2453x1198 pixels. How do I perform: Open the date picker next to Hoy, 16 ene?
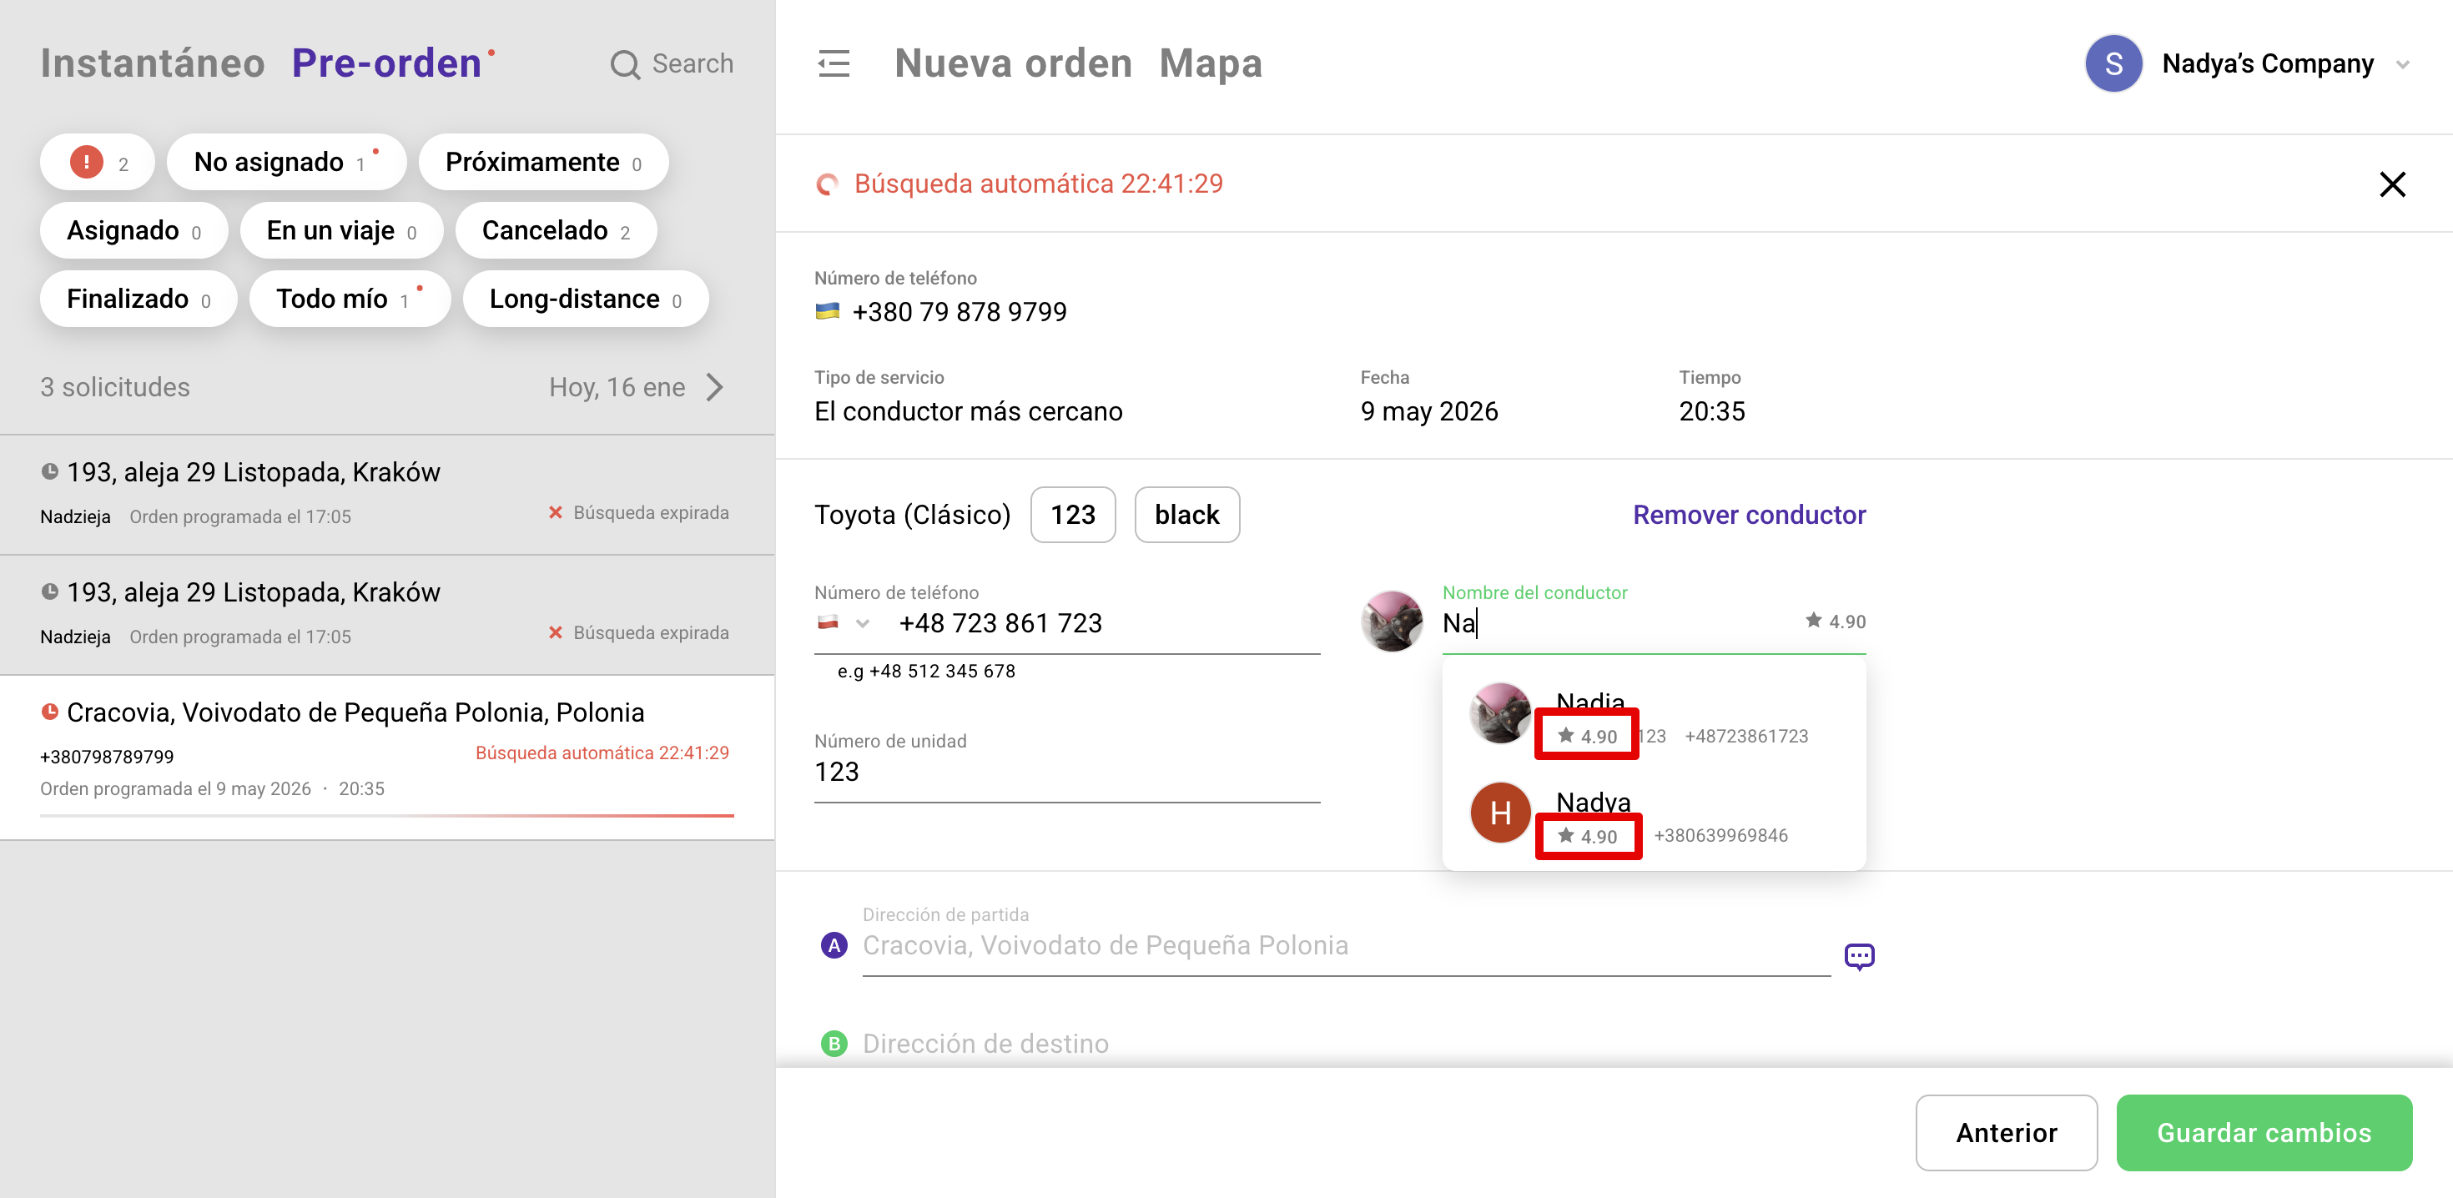[715, 388]
